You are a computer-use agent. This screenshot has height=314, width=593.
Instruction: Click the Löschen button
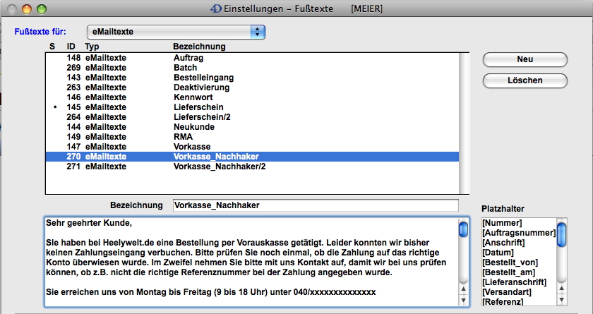525,80
